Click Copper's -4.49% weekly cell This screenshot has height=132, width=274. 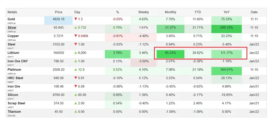click(144, 37)
